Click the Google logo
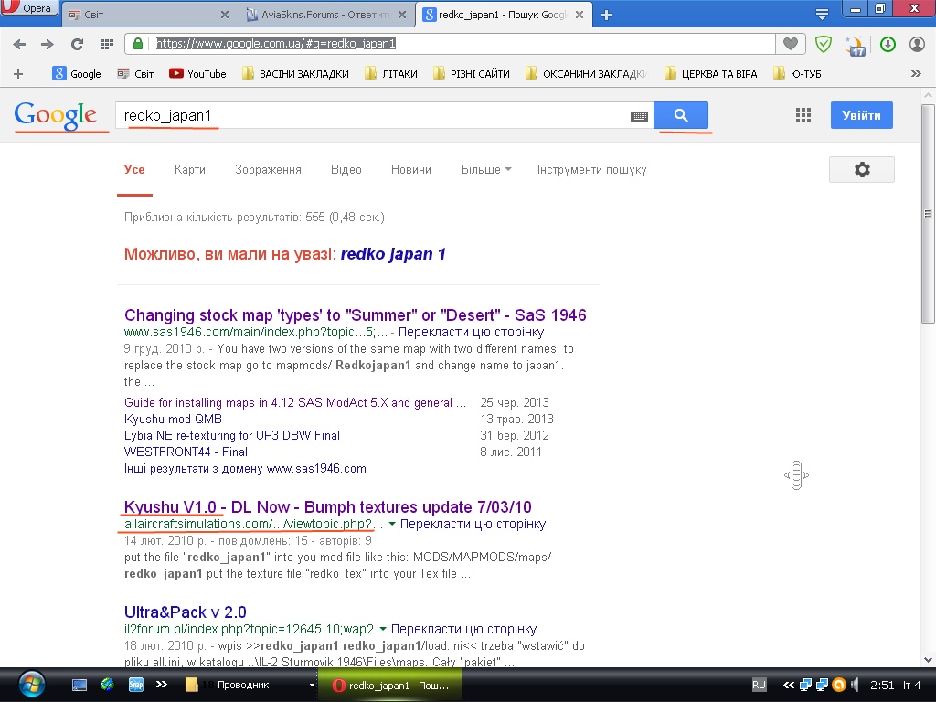Screen dimensions: 936x702 coord(56,114)
